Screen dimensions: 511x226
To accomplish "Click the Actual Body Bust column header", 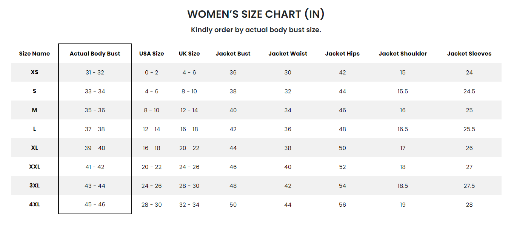I will (x=95, y=54).
